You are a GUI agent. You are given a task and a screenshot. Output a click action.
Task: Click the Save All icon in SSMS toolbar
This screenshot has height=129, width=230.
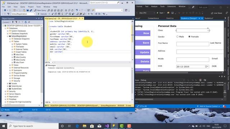[x=31, y=10]
